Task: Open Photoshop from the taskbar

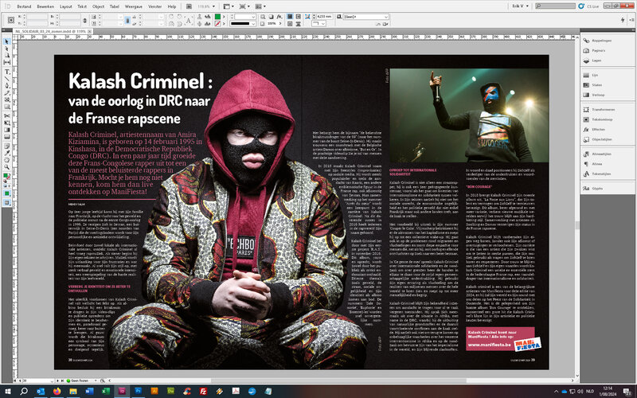Action: point(138,392)
